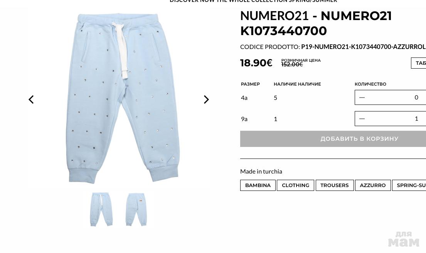Screen dimensions: 426x253
Task: Decrease quantity for size 4a
Action: (362, 97)
